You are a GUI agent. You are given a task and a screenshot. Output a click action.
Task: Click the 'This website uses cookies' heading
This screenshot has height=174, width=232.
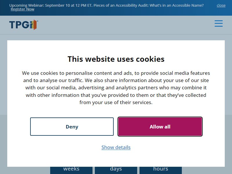click(x=116, y=59)
